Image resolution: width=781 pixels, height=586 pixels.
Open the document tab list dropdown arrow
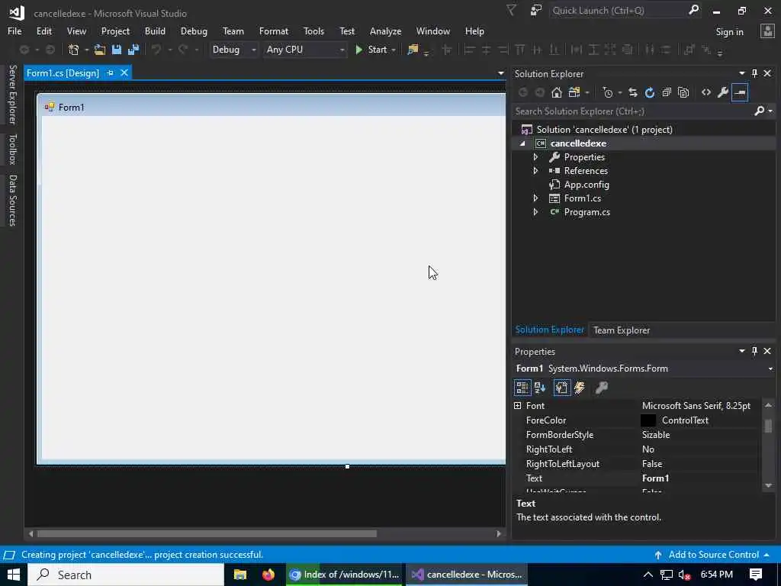(x=500, y=73)
